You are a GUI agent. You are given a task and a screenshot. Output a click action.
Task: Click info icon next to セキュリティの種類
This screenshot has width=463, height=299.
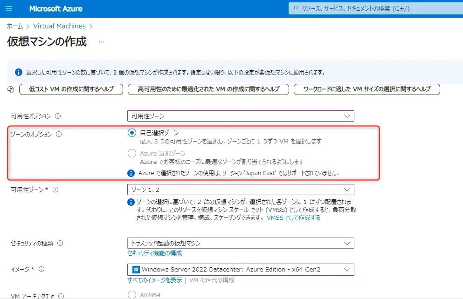pyautogui.click(x=60, y=243)
